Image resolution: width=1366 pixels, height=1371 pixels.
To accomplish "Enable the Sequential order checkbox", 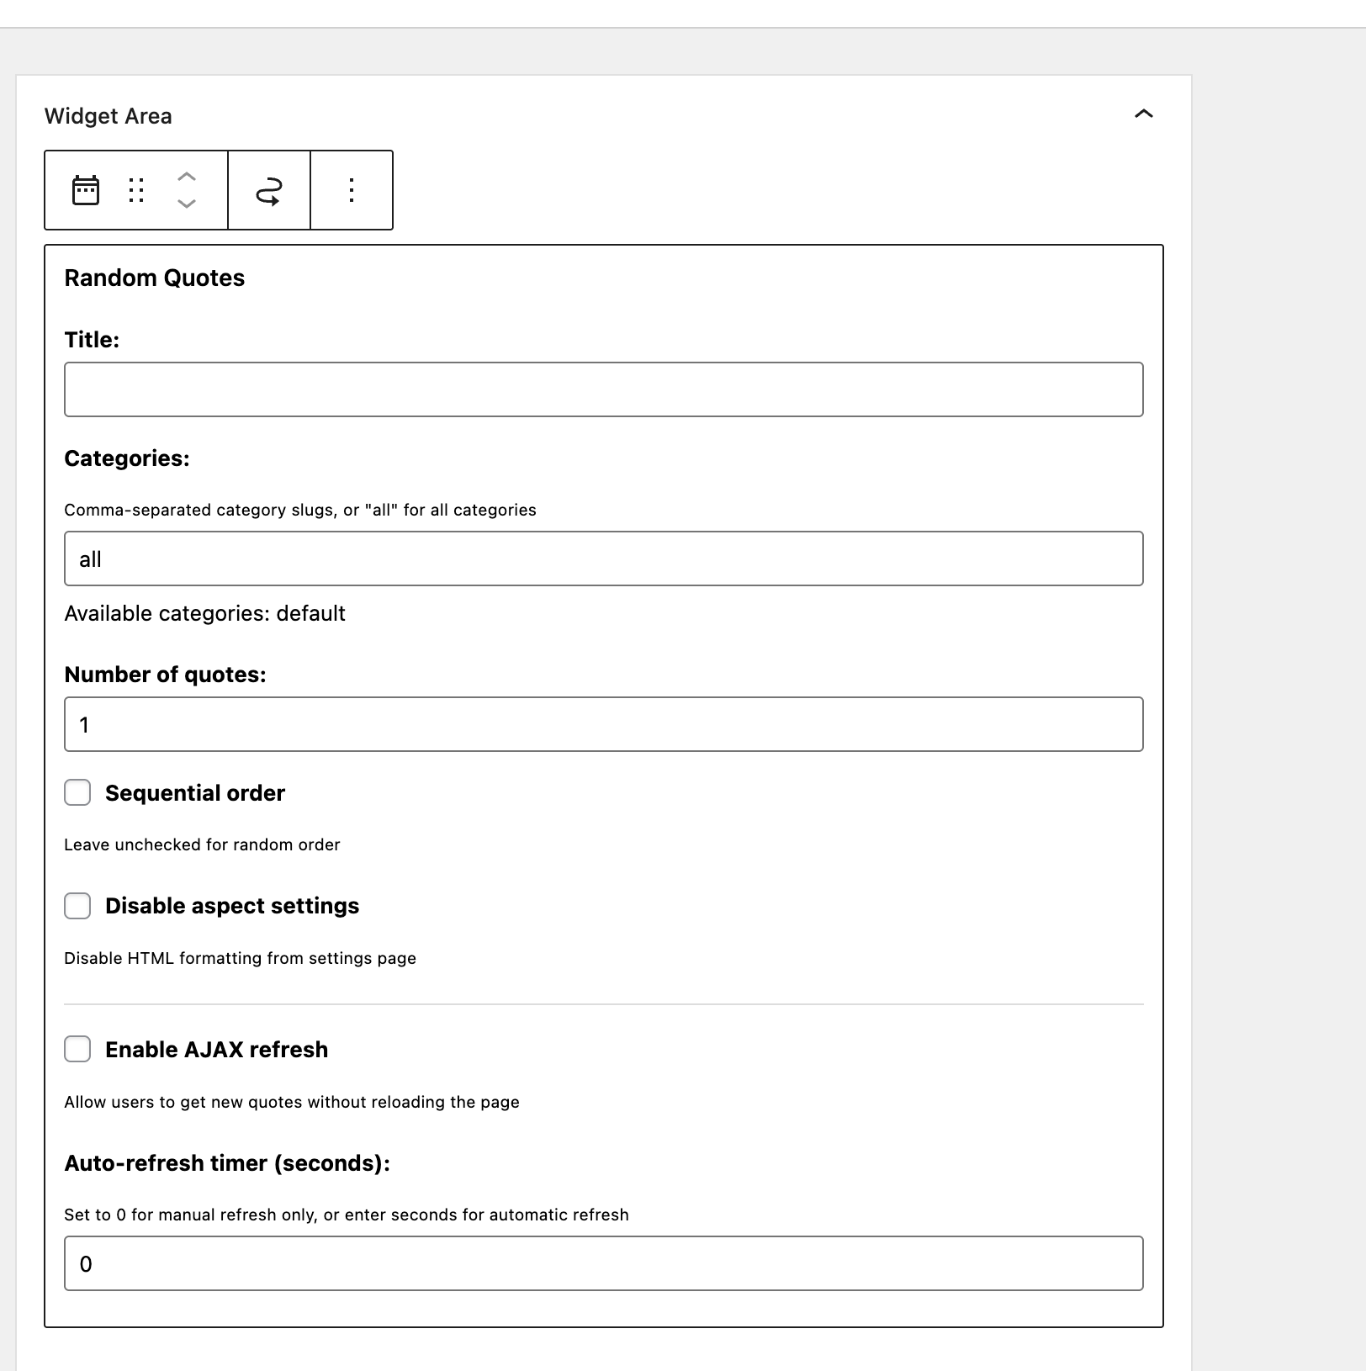I will click(x=77, y=792).
